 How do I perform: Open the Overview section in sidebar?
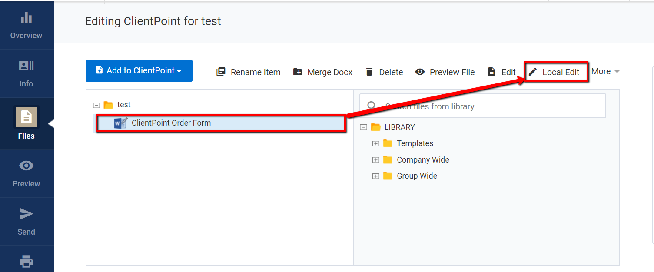coord(27,25)
